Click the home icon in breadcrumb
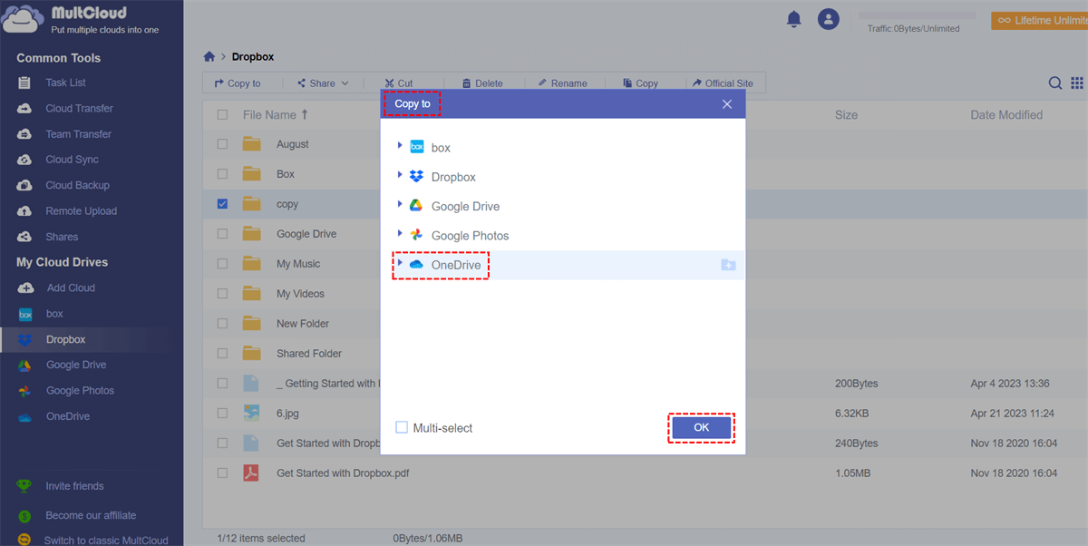Viewport: 1088px width, 546px height. (209, 56)
